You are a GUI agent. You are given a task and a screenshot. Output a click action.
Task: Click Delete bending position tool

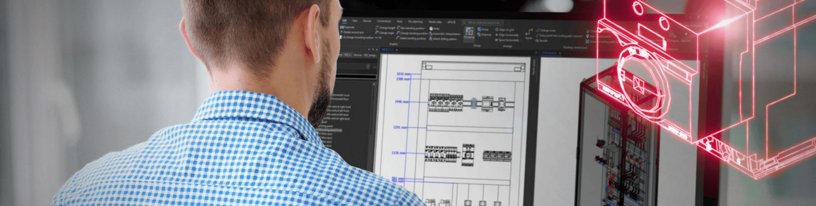[x=411, y=38]
